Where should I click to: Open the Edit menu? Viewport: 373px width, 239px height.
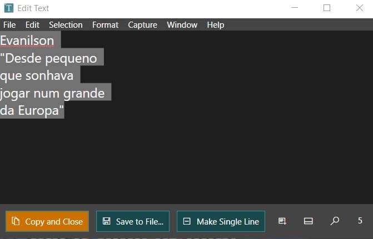tap(32, 25)
